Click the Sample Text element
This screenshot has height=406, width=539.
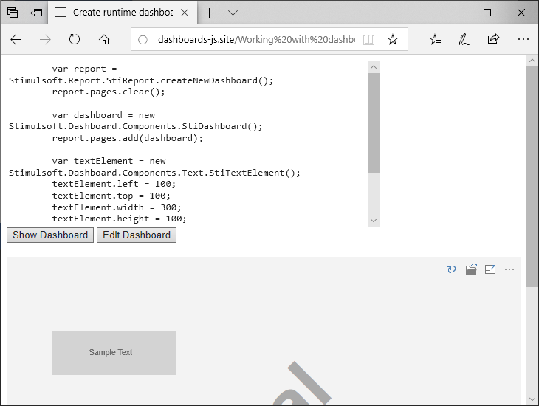114,353
